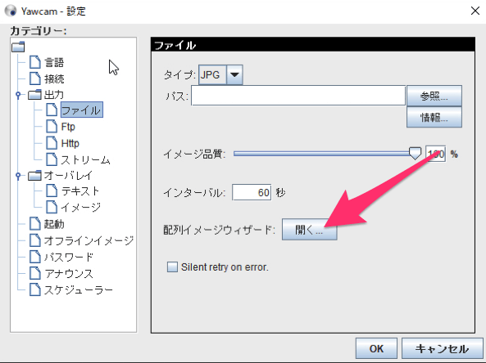This screenshot has width=486, height=363.
Task: Collapse the 出力 tree node handle
Action: tap(18, 95)
